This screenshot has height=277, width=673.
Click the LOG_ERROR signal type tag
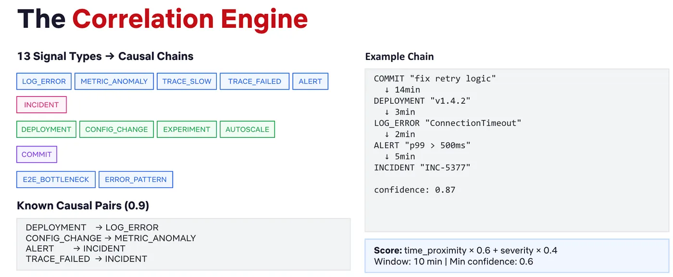[x=44, y=81]
